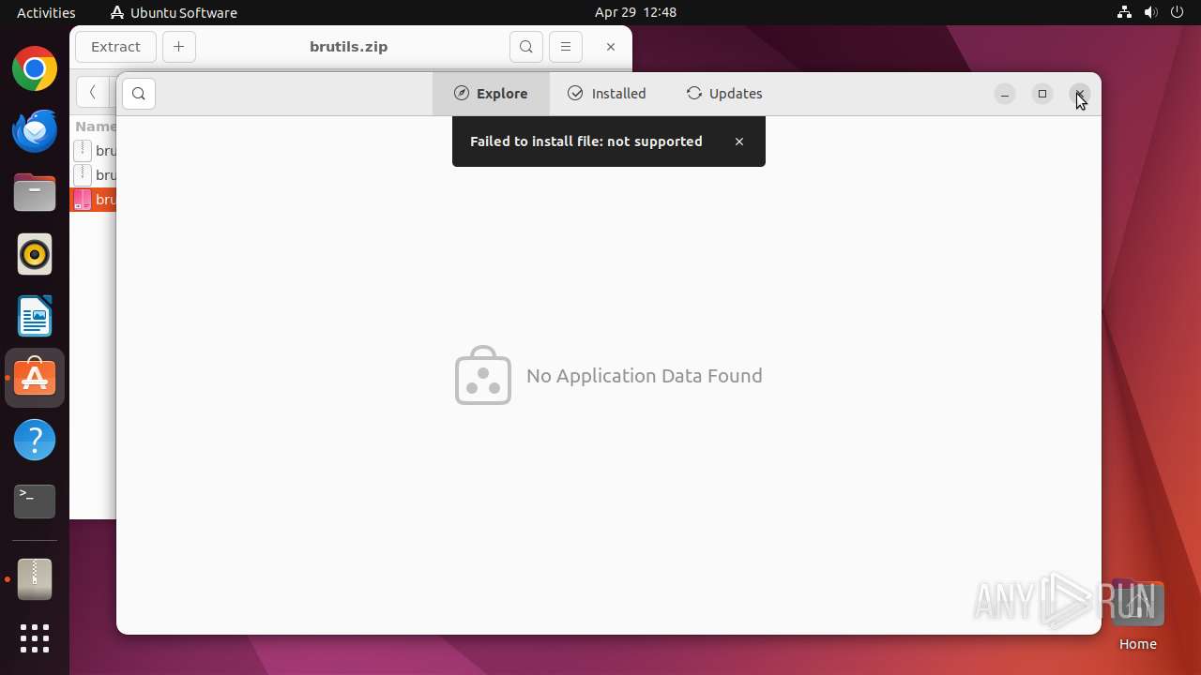Go back in the archive manager
The width and height of the screenshot is (1201, 675).
click(93, 92)
